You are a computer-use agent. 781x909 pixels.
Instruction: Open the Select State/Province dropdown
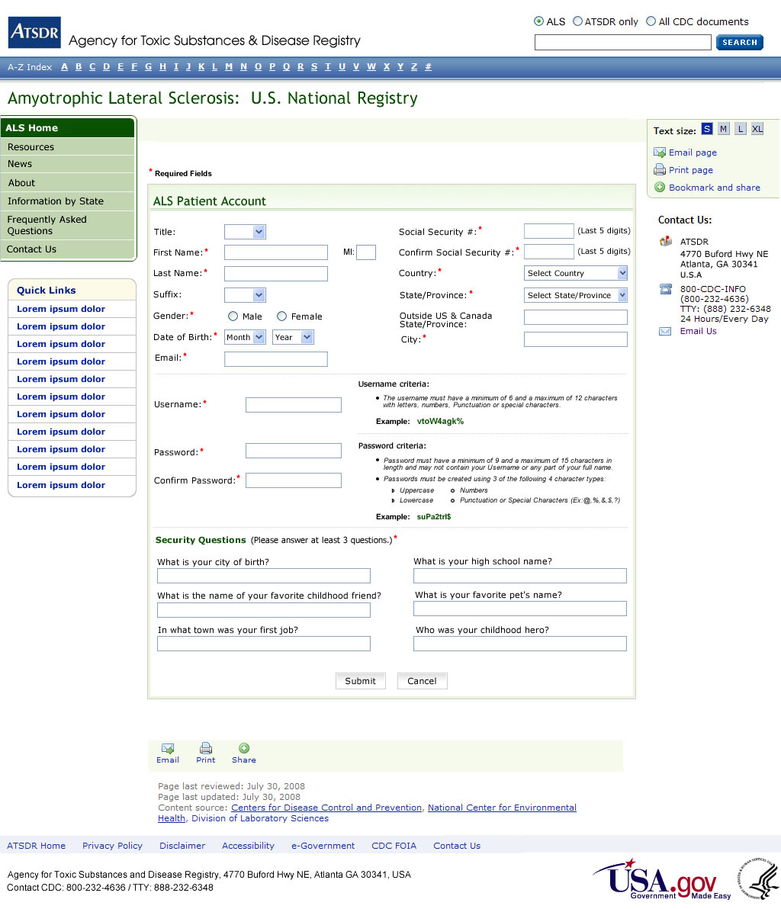[x=576, y=295]
